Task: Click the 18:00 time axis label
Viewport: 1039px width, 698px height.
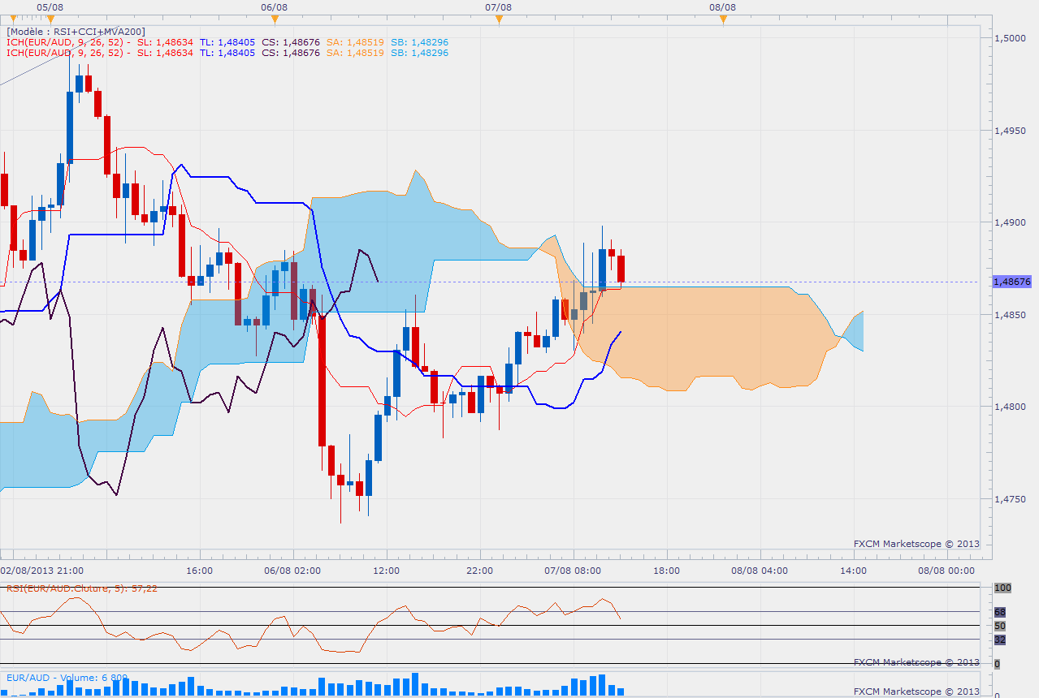Action: click(667, 571)
